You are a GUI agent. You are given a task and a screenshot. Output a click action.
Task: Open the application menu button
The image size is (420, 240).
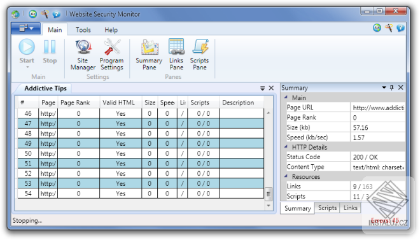pos(25,28)
